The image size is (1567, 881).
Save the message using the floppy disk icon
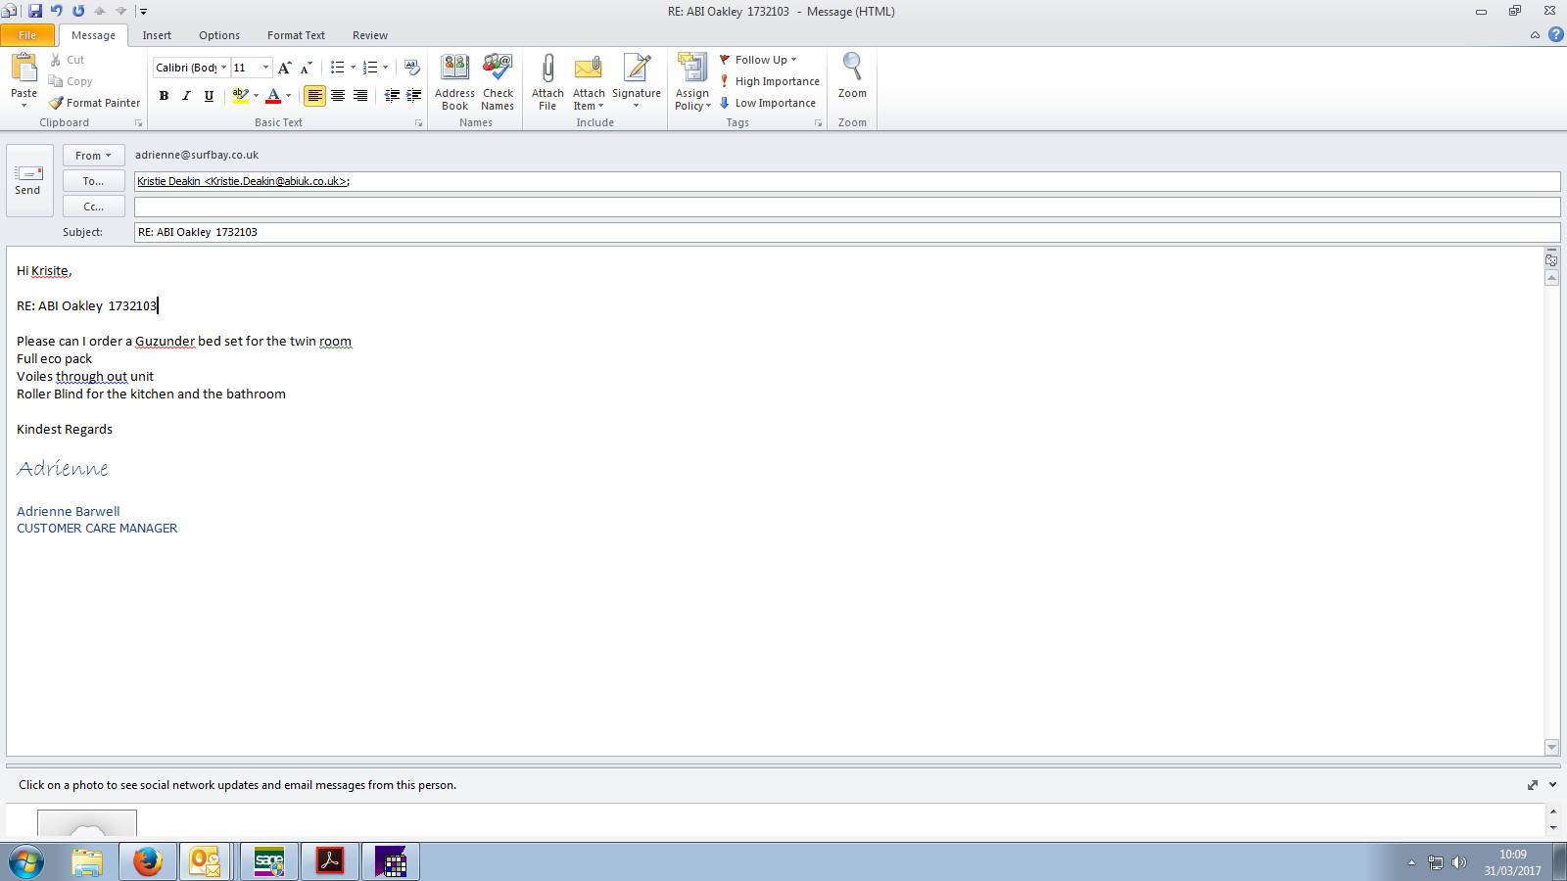click(35, 11)
